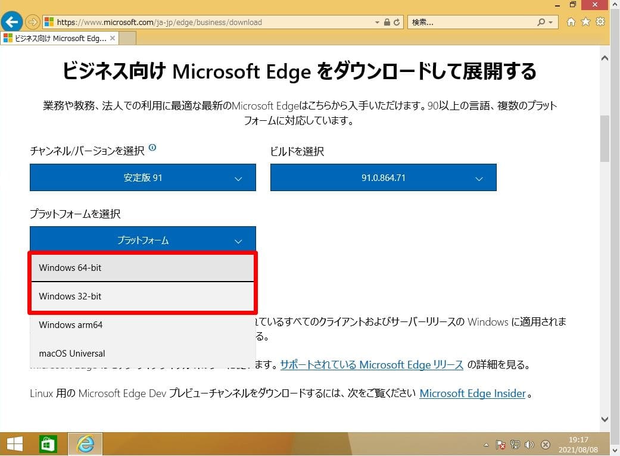The width and height of the screenshot is (620, 456).
Task: Refresh the page with the reload icon
Action: point(397,22)
